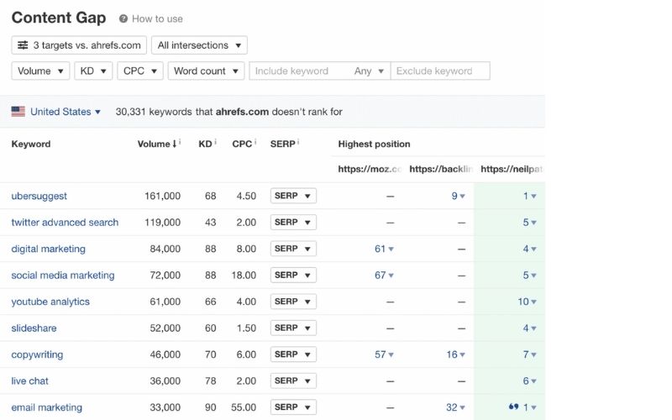
Task: Expand position 7 for copywriting neilpatel
Action: pyautogui.click(x=530, y=354)
